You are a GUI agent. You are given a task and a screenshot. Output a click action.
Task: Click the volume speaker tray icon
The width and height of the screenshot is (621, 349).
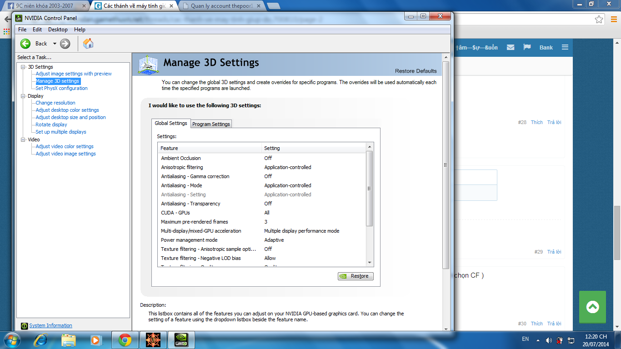[x=549, y=340]
